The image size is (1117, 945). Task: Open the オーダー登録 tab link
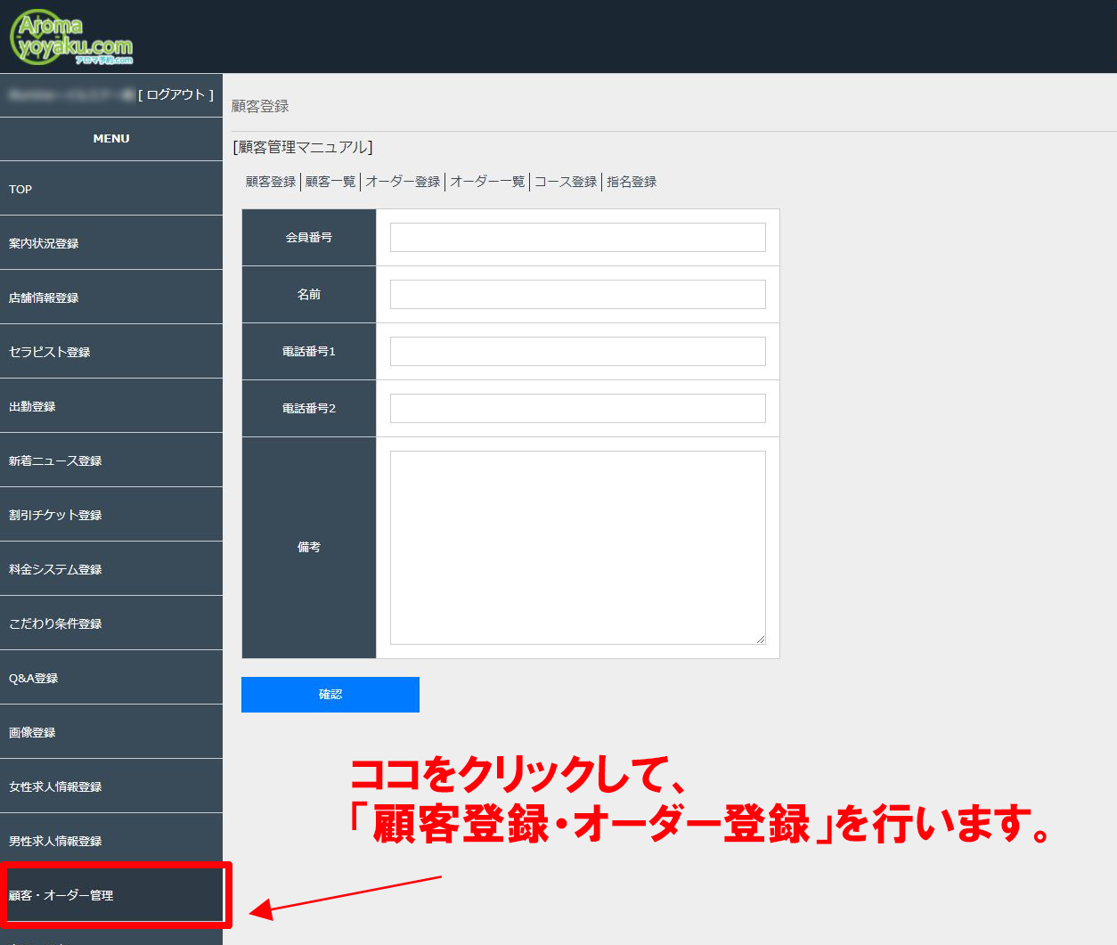(403, 182)
